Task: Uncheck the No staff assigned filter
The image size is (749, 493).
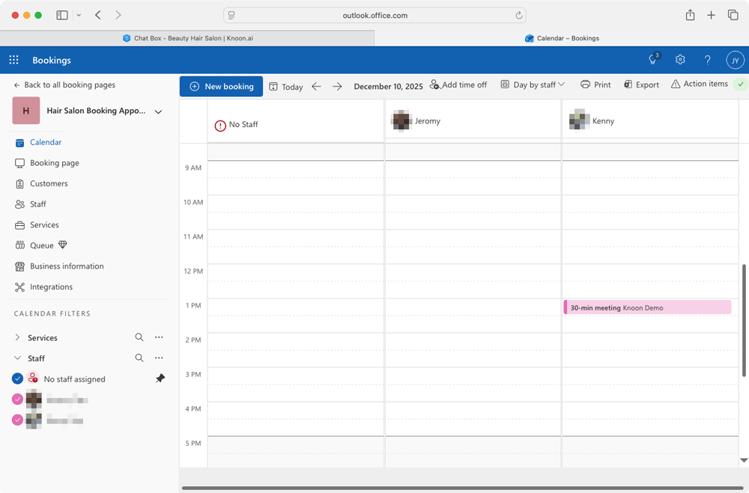Action: click(16, 379)
